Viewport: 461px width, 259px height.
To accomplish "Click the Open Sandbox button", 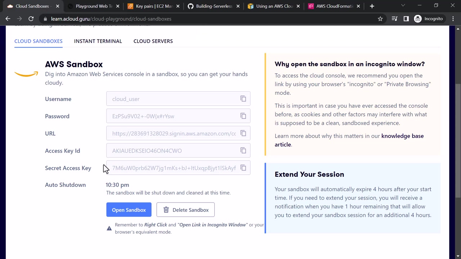I will (129, 210).
